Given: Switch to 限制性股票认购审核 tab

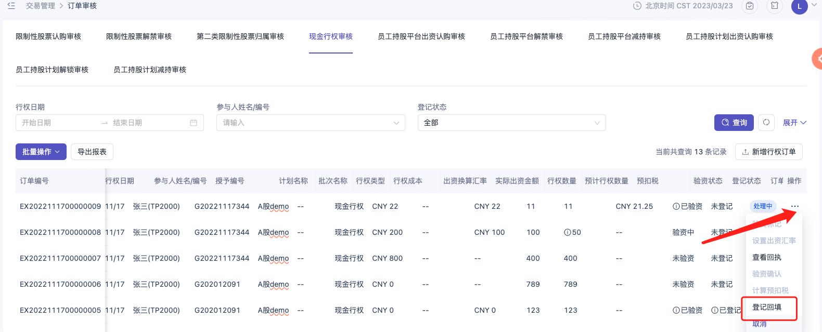Looking at the screenshot, I should (x=48, y=36).
